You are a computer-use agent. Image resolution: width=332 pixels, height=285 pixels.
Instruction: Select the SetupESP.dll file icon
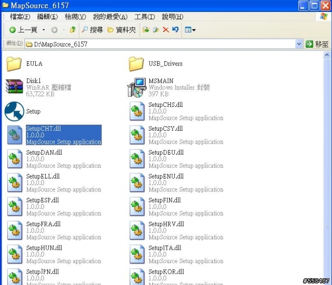click(15, 207)
